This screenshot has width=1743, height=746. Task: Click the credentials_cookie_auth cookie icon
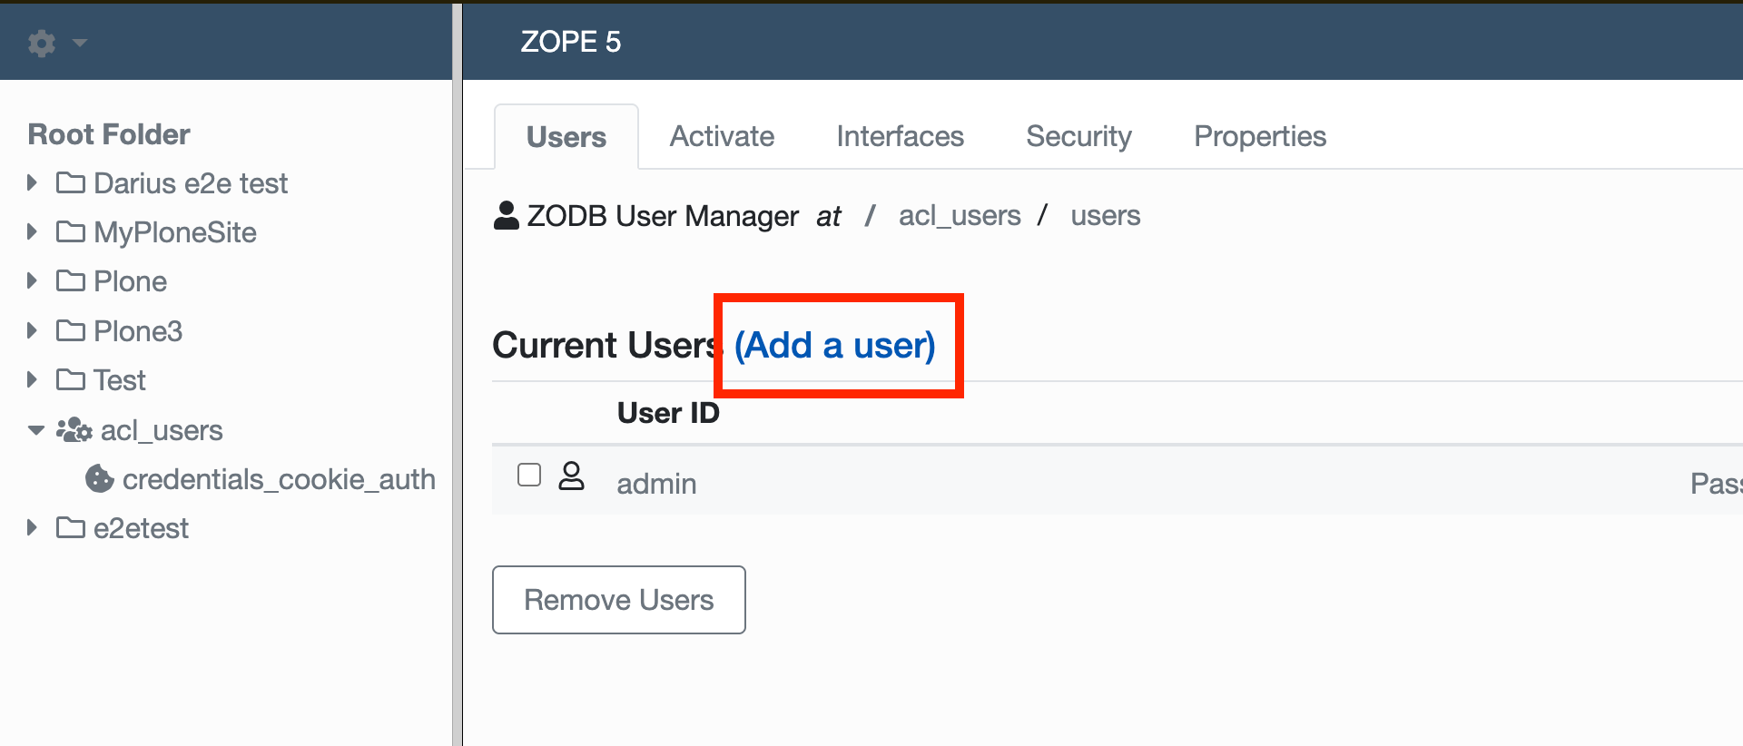coord(100,478)
